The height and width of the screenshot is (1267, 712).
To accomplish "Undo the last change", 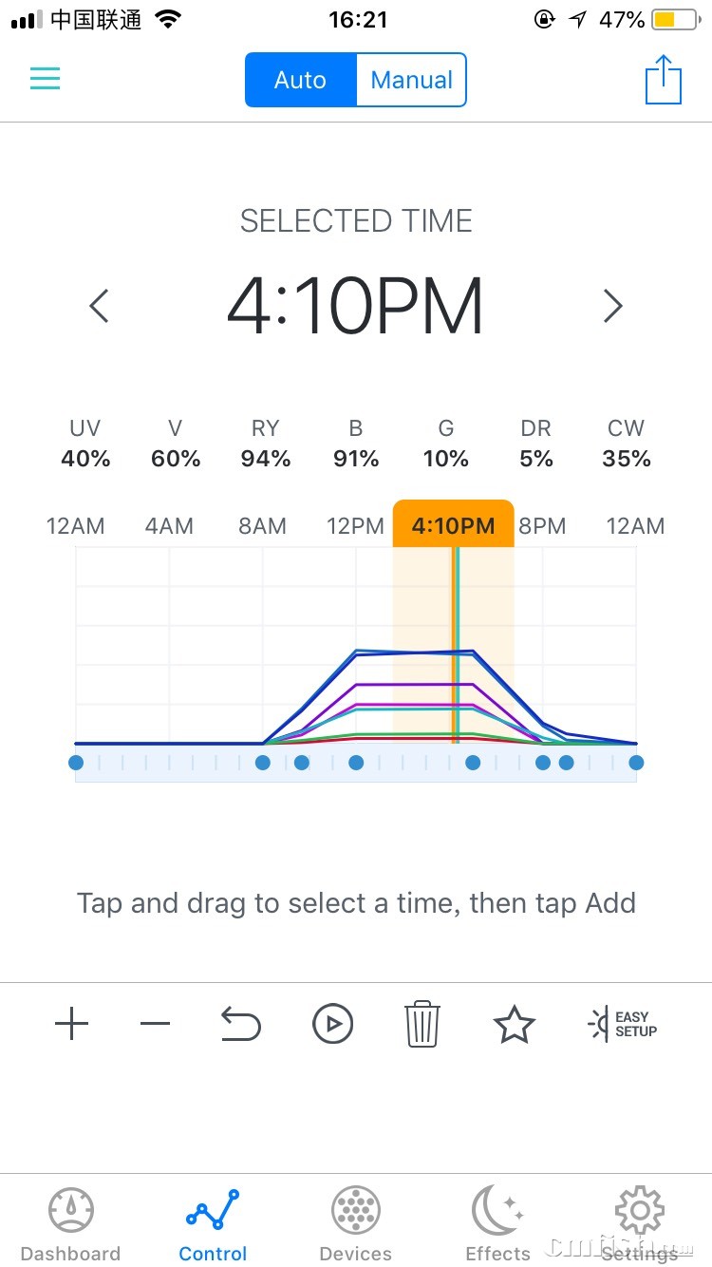I will click(x=240, y=1024).
